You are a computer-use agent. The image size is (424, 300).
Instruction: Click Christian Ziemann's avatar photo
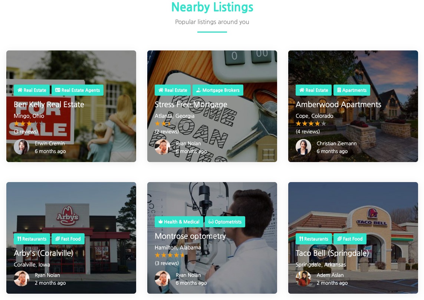click(303, 147)
